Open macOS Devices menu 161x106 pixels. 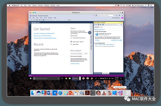(40, 5)
